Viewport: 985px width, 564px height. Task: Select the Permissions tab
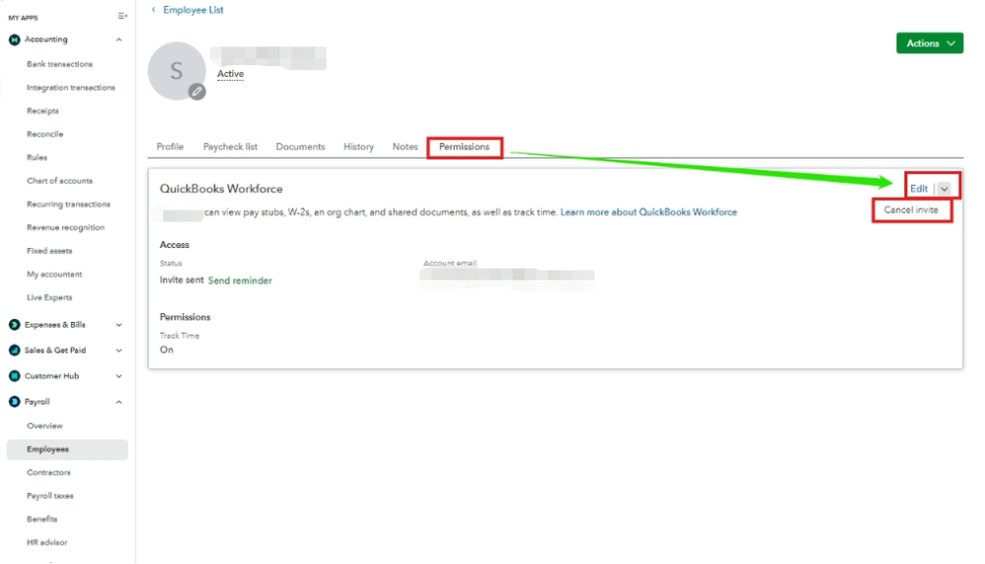[x=464, y=146]
